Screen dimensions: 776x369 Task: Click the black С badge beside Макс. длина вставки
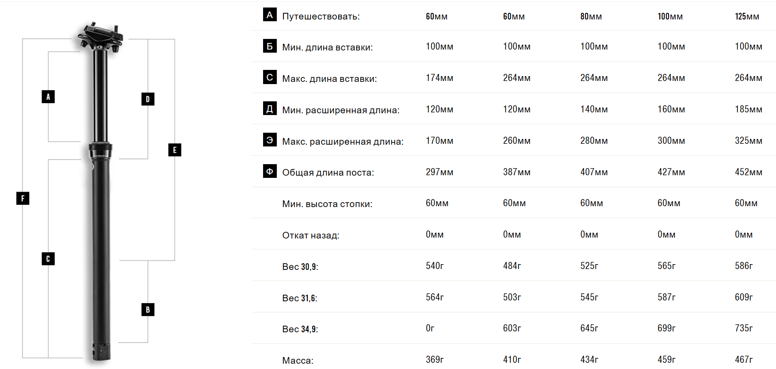pyautogui.click(x=270, y=77)
